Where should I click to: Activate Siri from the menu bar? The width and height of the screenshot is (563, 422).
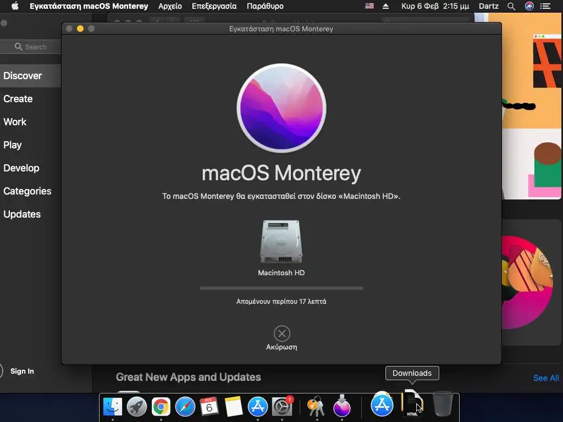coord(529,6)
